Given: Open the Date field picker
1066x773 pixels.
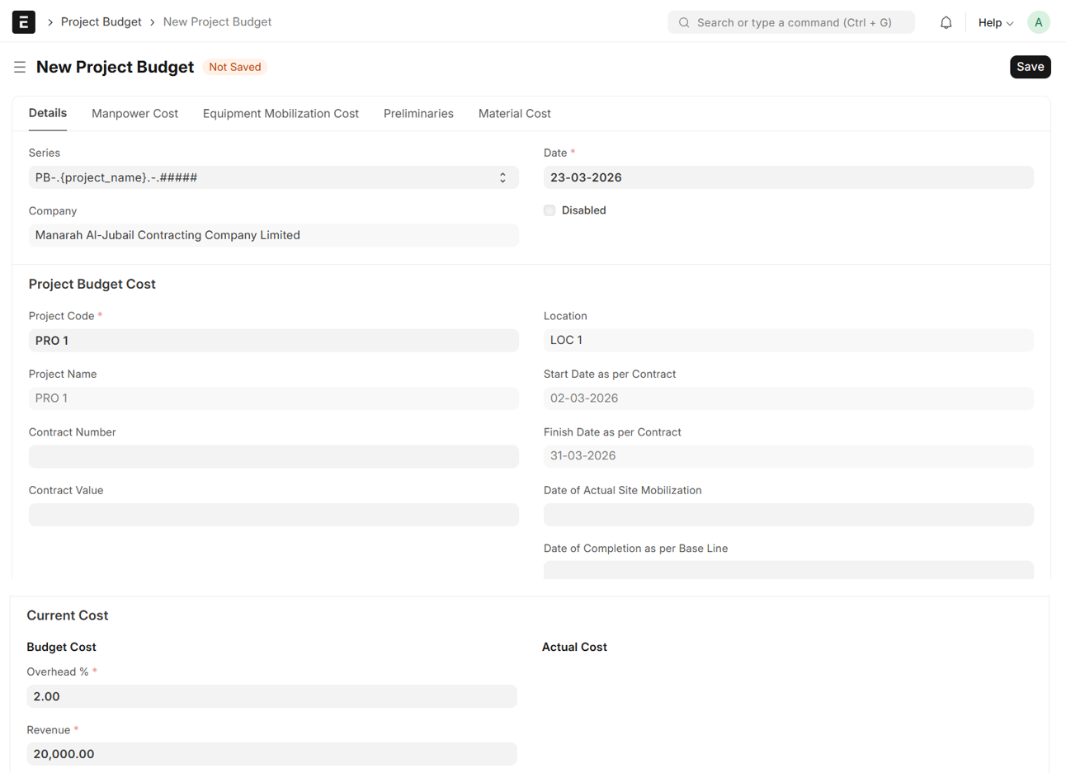Looking at the screenshot, I should tap(788, 177).
